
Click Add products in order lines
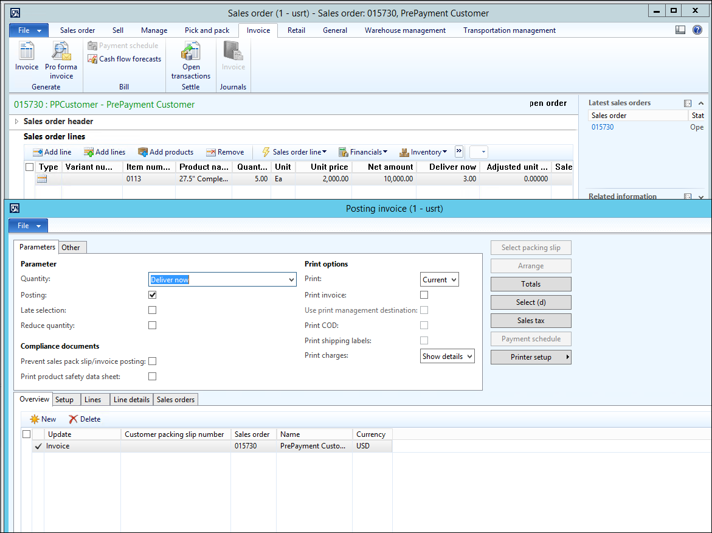(x=165, y=152)
